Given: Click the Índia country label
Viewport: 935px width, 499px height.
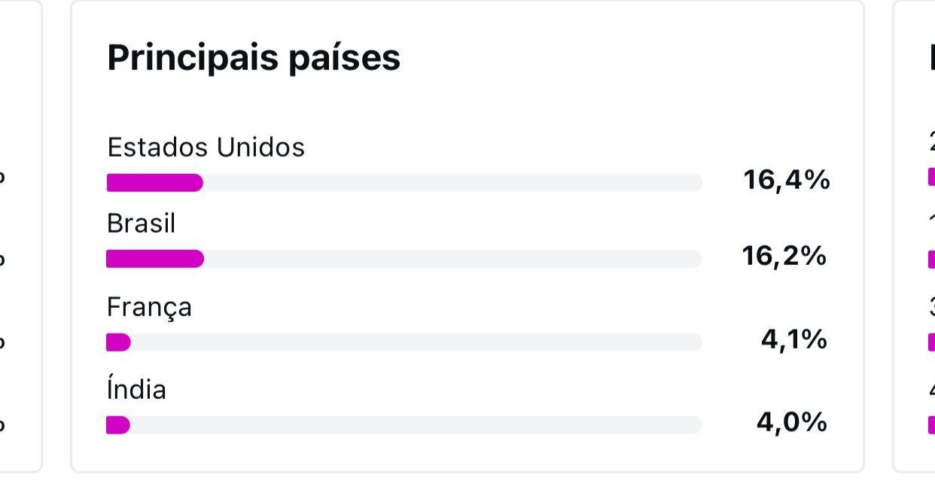Looking at the screenshot, I should (x=136, y=390).
